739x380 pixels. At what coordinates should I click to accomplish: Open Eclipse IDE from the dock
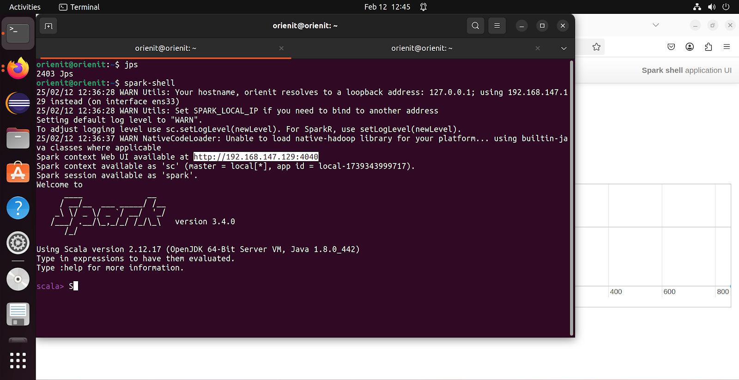tap(18, 103)
